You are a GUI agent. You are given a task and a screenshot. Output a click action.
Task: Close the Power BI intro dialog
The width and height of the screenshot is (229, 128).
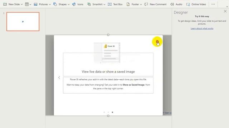coord(157,42)
